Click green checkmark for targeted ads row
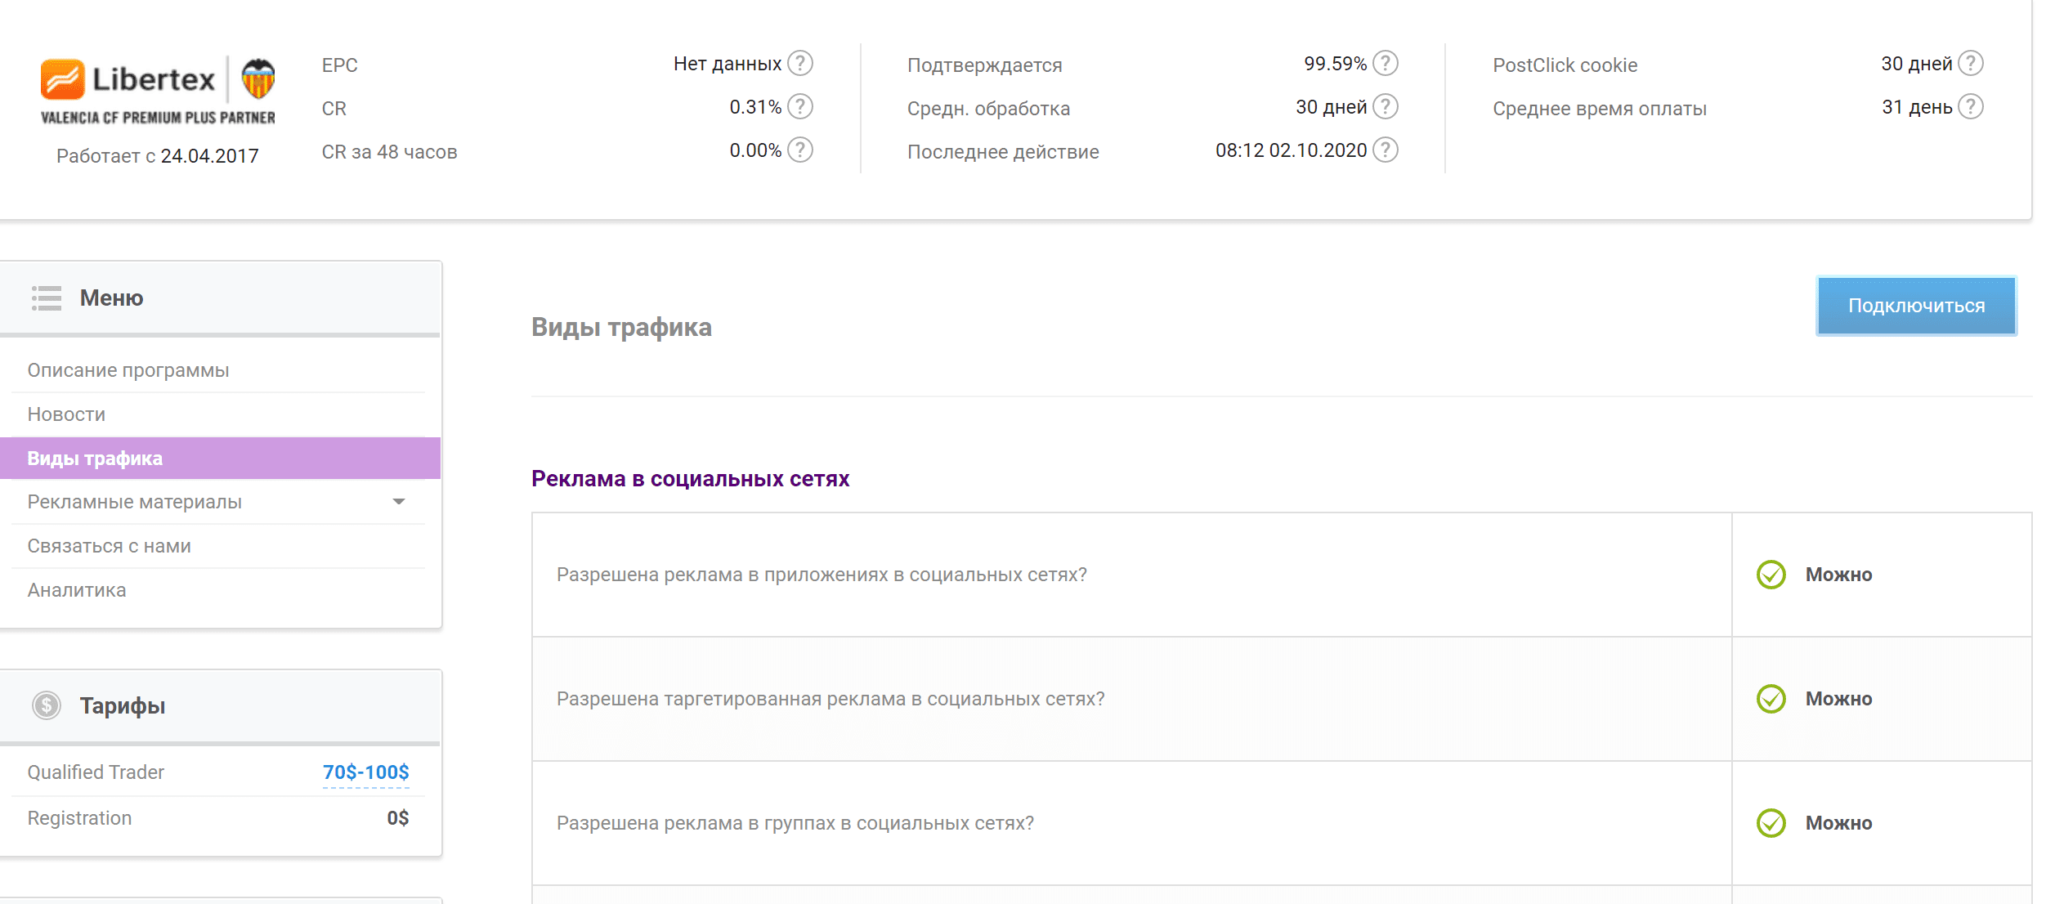This screenshot has height=904, width=2046. 1771,699
